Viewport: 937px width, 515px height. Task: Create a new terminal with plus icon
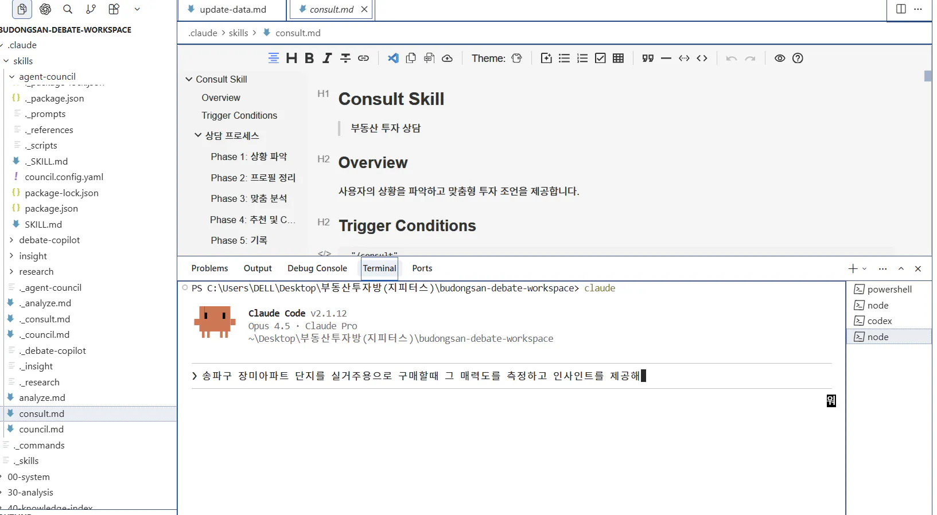(x=853, y=268)
